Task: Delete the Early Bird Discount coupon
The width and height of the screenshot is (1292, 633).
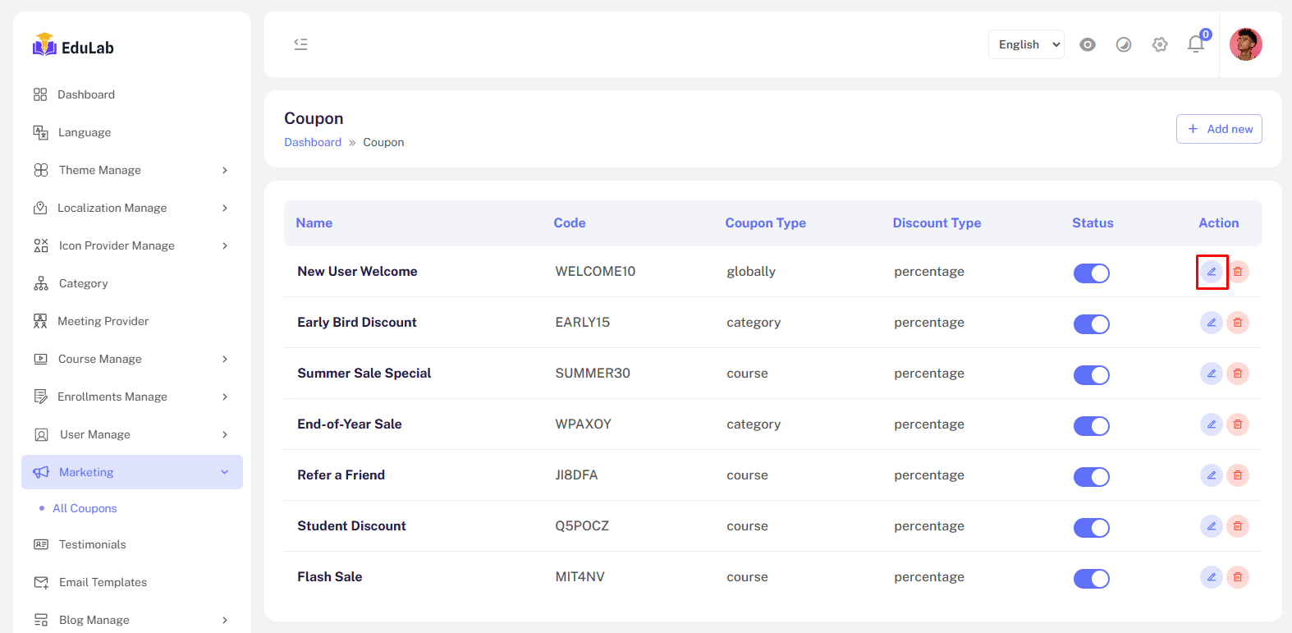Action: tap(1237, 323)
